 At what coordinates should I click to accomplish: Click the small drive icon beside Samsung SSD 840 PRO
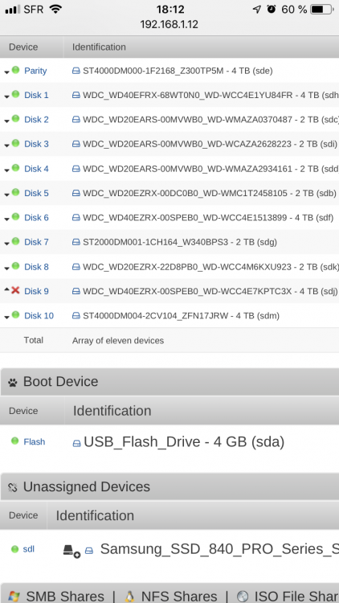[89, 551]
